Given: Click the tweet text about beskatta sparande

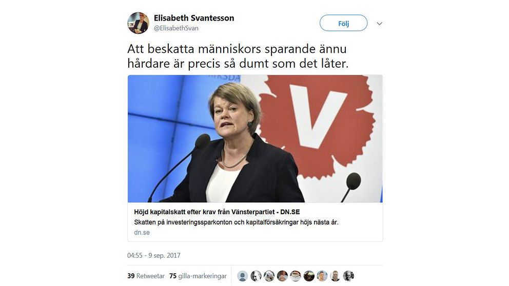Looking at the screenshot, I should click(x=238, y=56).
